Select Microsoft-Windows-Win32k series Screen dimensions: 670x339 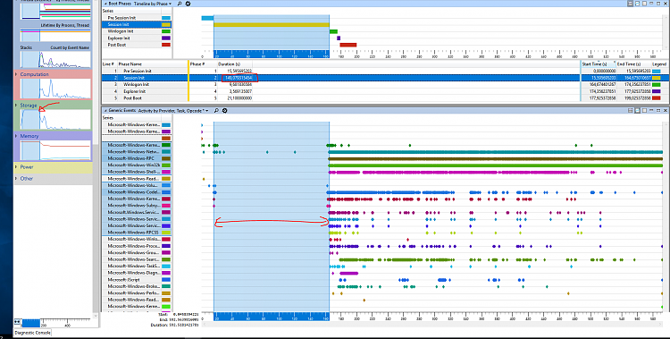[133, 165]
